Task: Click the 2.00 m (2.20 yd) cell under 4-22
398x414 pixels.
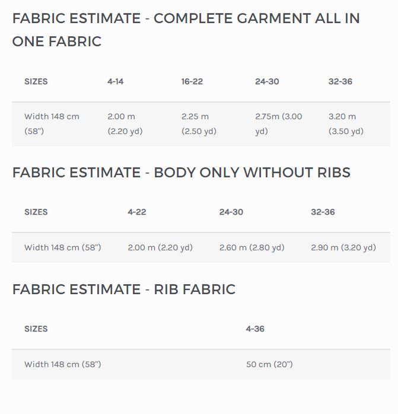Action: pos(160,248)
